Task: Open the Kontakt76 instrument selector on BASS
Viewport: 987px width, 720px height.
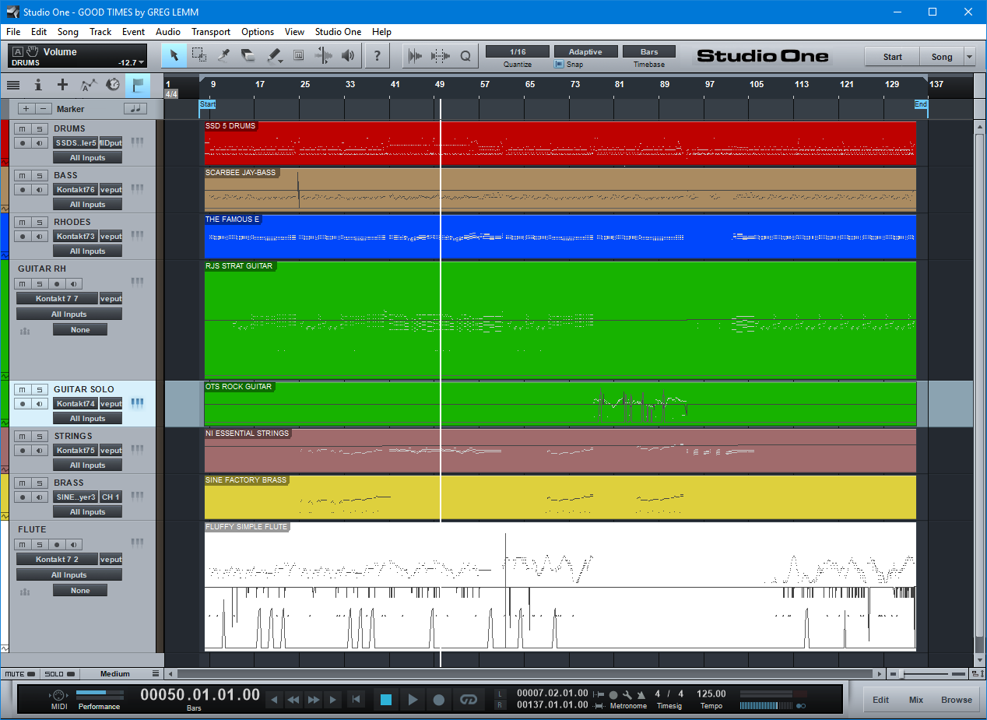Action: pyautogui.click(x=76, y=189)
